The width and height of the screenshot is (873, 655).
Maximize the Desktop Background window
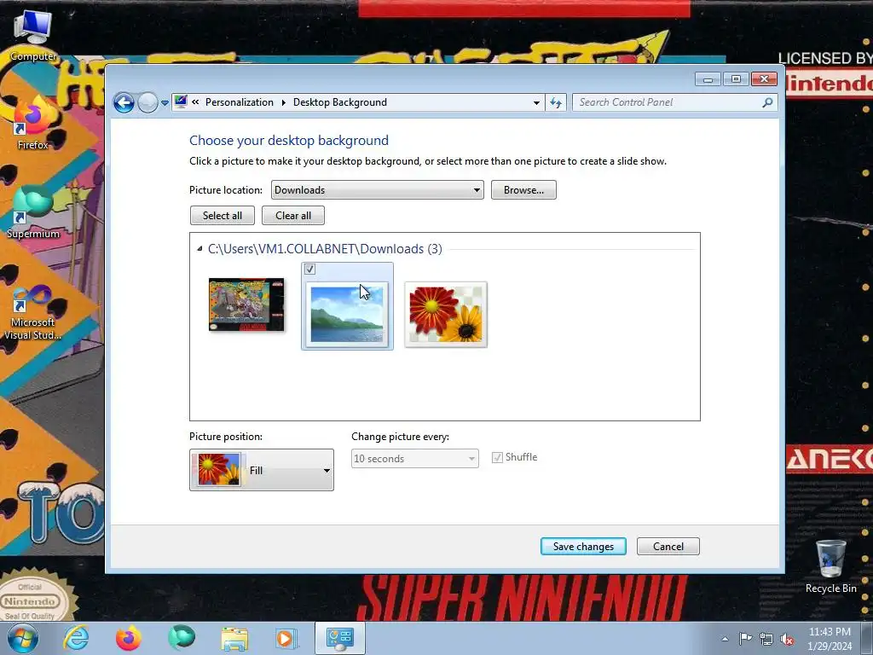point(736,79)
